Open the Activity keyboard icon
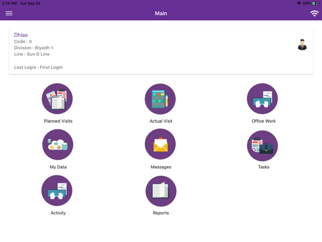The image size is (322, 242). (57, 191)
